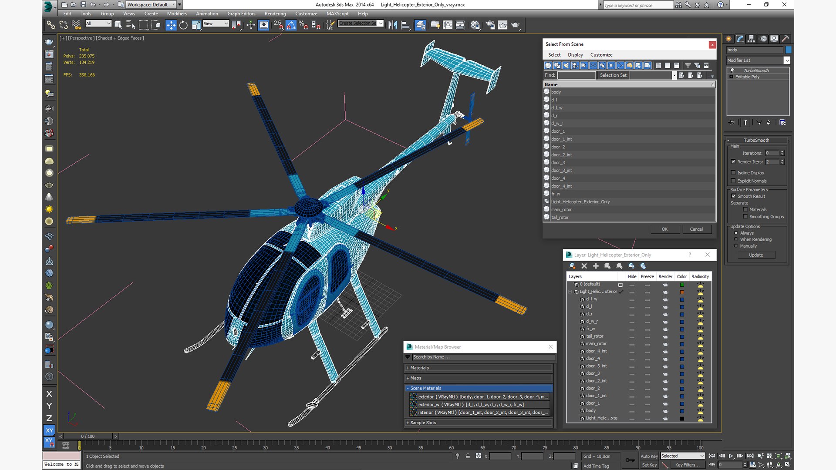The height and width of the screenshot is (470, 836).
Task: Click OK in Select From Scene
Action: (664, 229)
